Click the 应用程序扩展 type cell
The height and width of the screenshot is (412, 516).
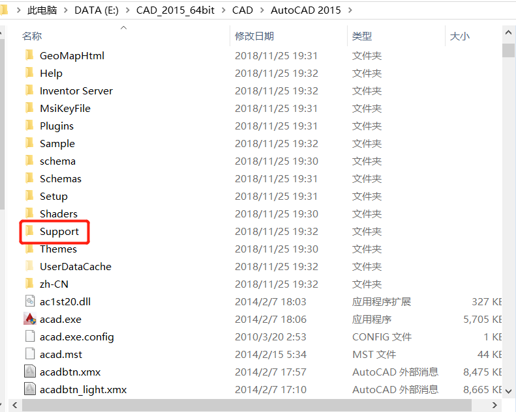(x=382, y=301)
